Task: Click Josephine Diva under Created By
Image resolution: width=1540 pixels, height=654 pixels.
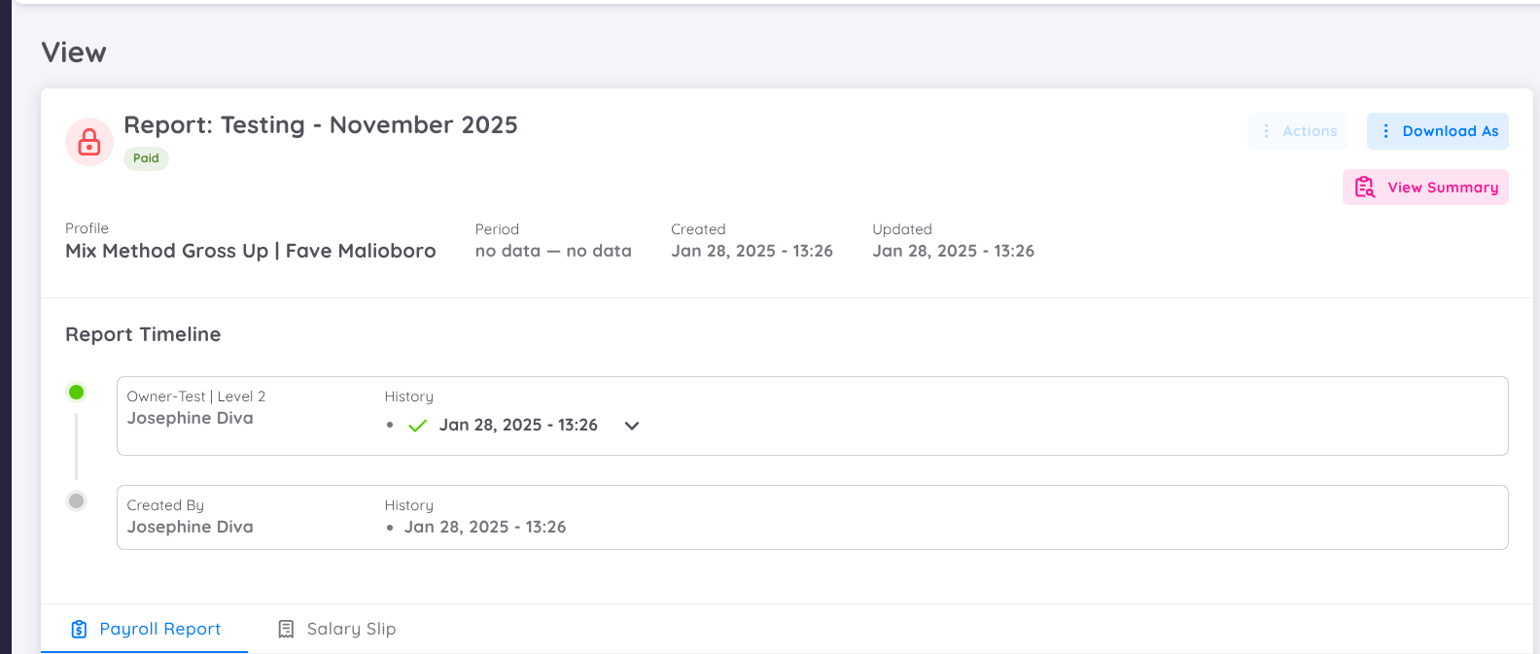Action: coord(190,527)
